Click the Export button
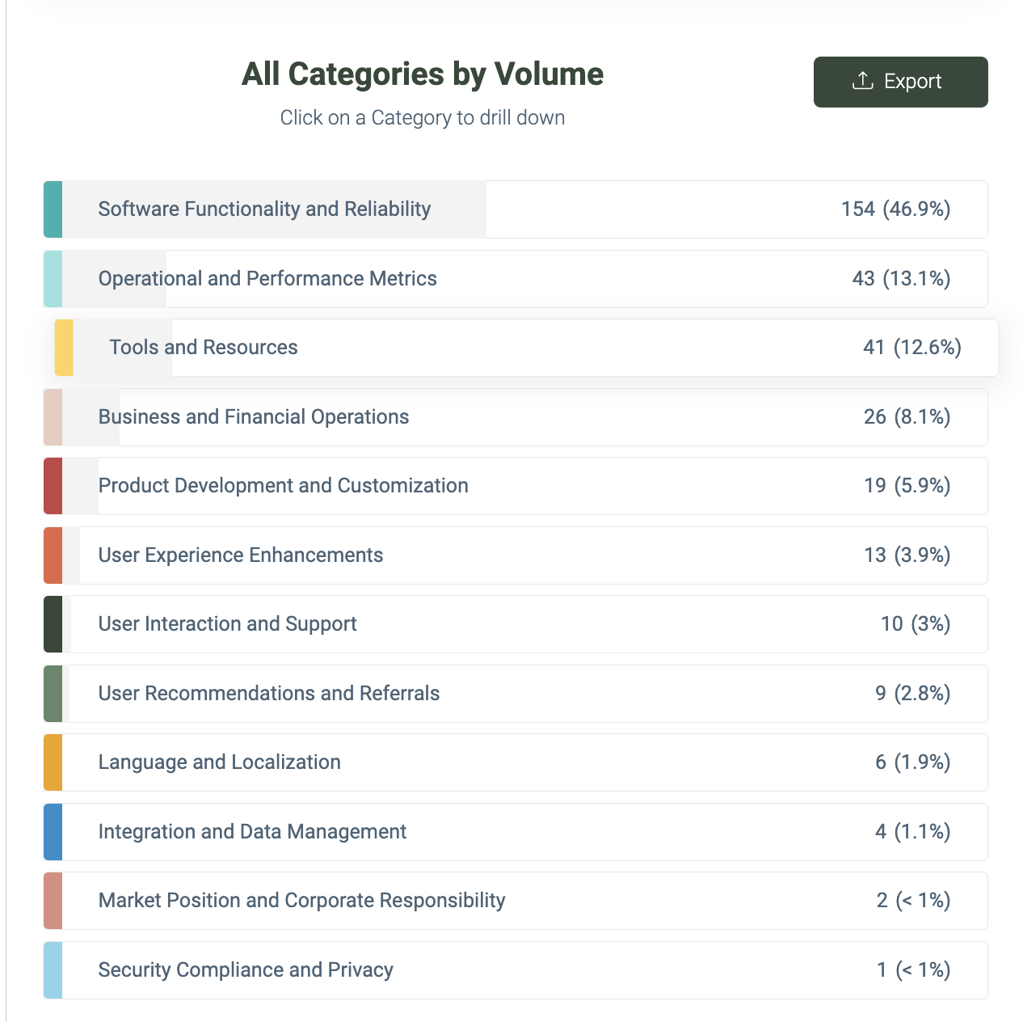 900,82
